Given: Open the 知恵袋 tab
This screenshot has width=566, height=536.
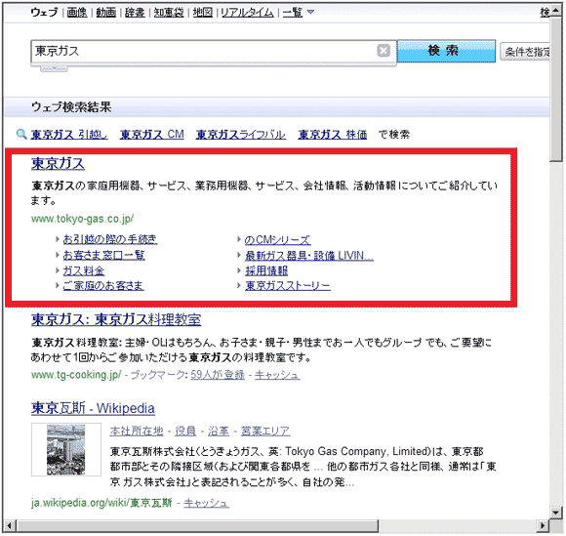Looking at the screenshot, I should [169, 13].
